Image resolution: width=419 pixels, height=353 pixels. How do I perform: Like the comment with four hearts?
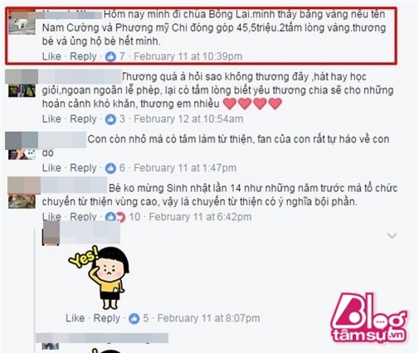click(51, 119)
